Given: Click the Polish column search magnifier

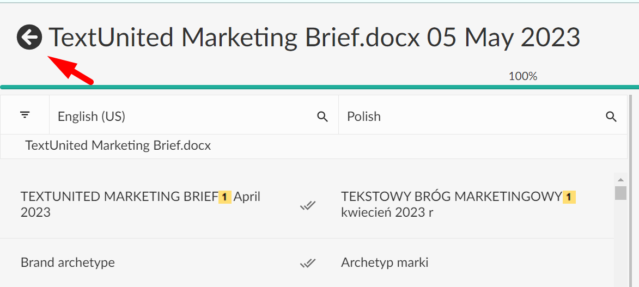Looking at the screenshot, I should (x=611, y=117).
